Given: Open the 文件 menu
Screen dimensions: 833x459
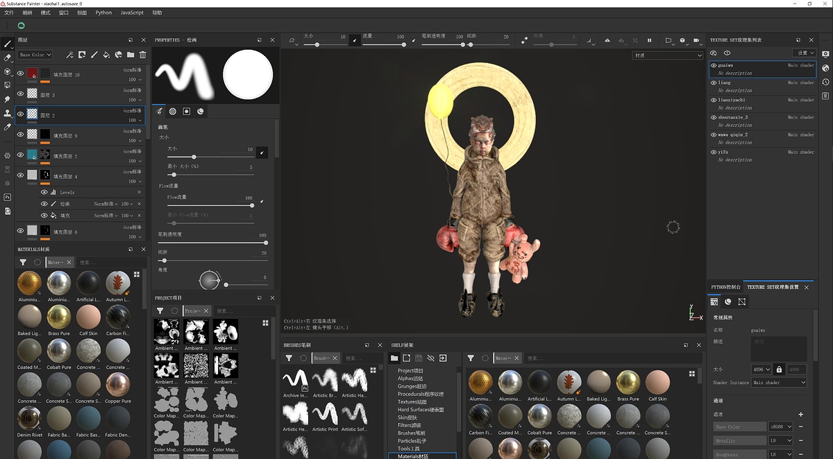Looking at the screenshot, I should tap(9, 12).
